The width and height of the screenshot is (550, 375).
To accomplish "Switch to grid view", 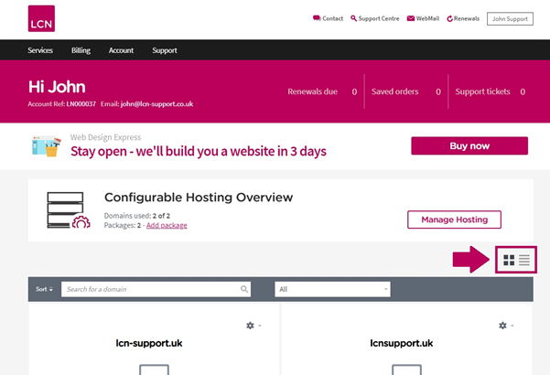I will click(509, 260).
